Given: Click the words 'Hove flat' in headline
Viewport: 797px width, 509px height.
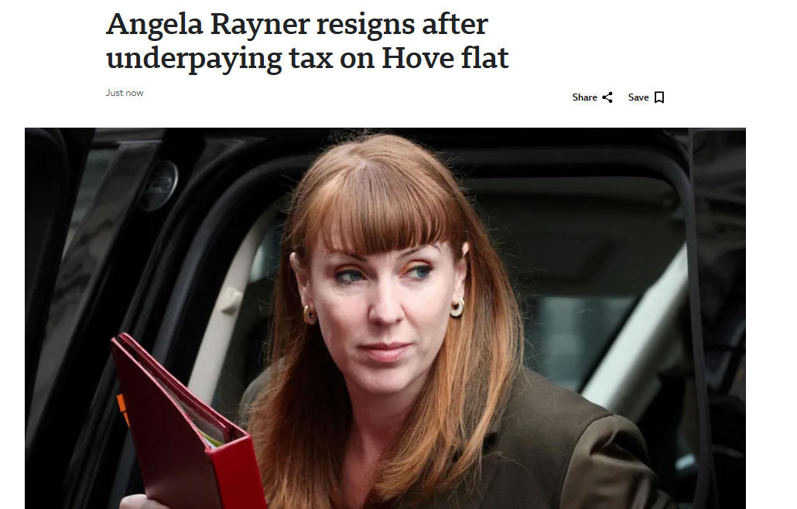Looking at the screenshot, I should click(445, 57).
